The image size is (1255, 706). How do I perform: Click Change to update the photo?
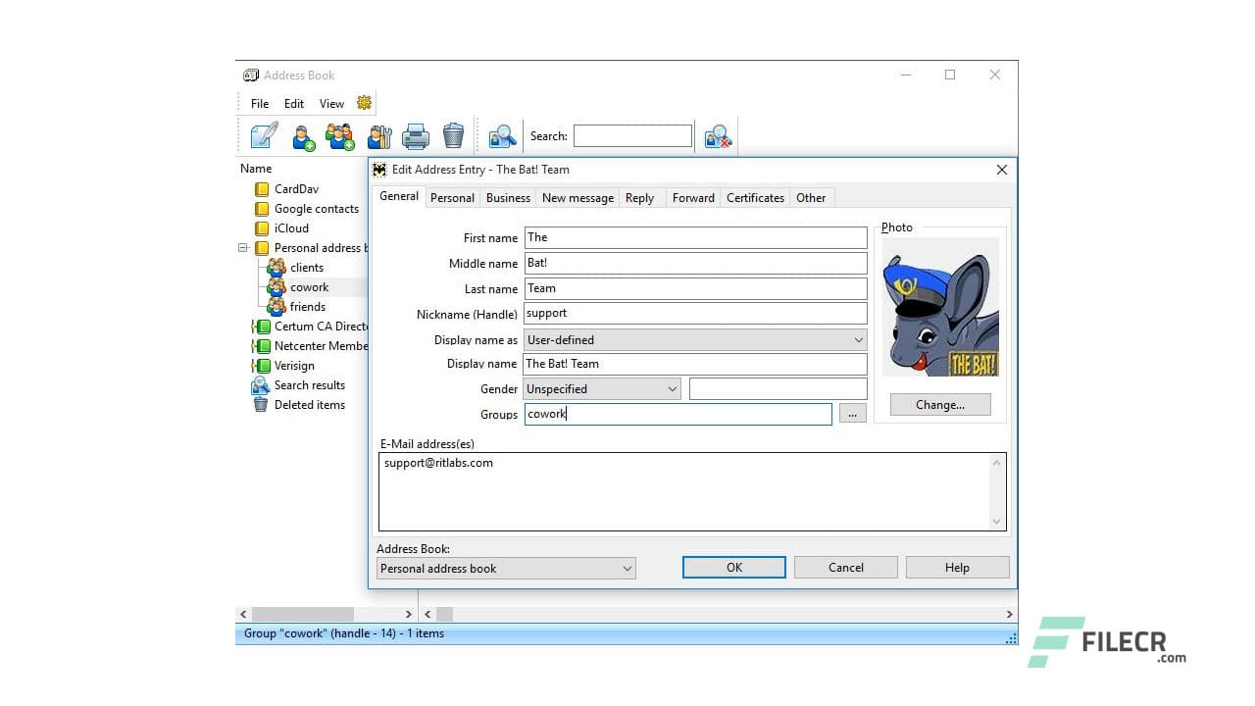click(939, 404)
